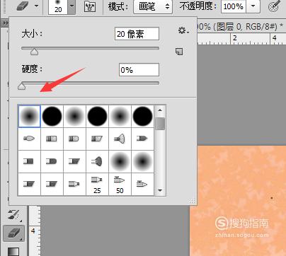Viewport: 286px width, 256px height.
Task: Select the dark flat point bristle brush
Action: coord(142,139)
